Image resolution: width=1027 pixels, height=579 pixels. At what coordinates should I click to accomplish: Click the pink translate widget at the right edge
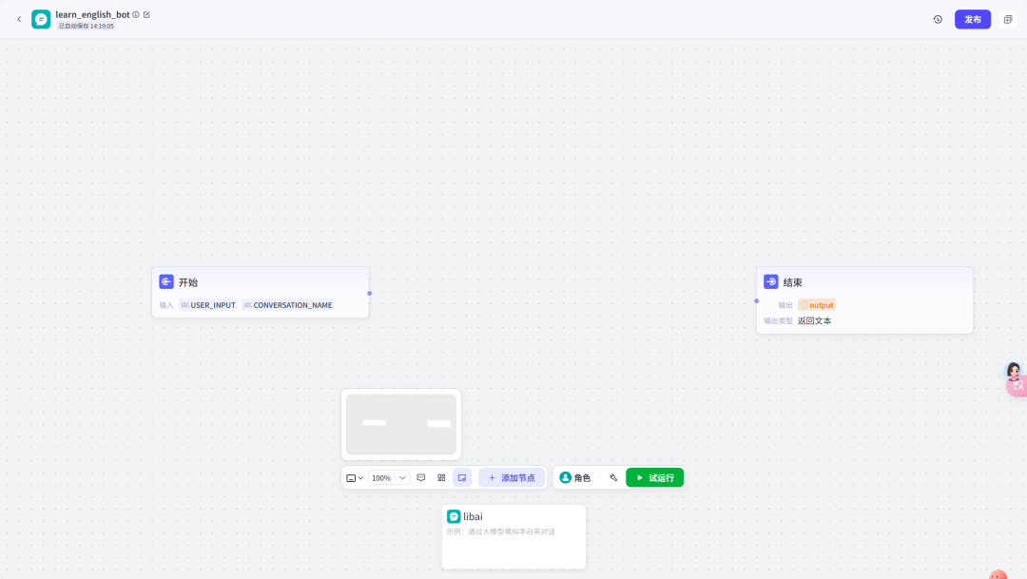tap(1017, 386)
